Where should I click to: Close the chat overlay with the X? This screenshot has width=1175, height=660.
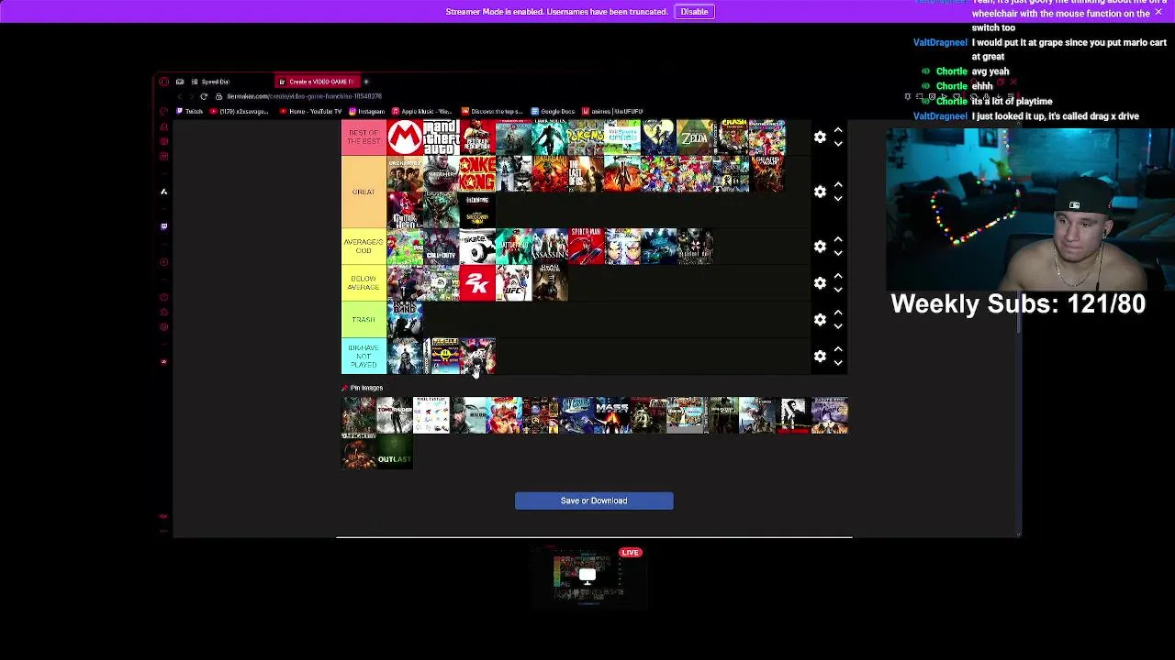[1158, 13]
